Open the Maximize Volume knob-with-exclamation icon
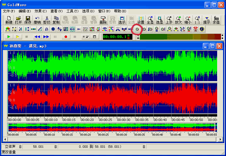The image size is (226, 156). (163, 29)
